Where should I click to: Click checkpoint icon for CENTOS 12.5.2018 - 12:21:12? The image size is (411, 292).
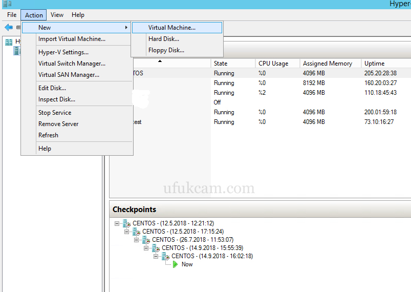pos(126,223)
